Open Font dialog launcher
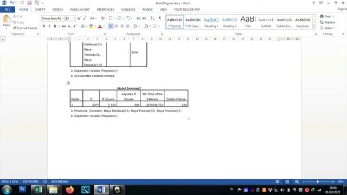Image resolution: width=347 pixels, height=195 pixels. coord(105,34)
